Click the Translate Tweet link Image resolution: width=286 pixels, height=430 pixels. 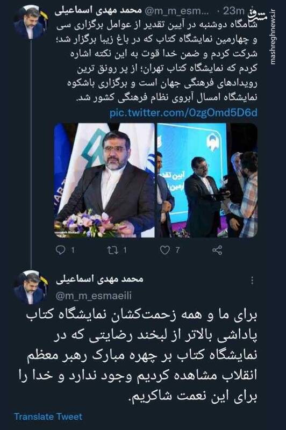point(48,417)
